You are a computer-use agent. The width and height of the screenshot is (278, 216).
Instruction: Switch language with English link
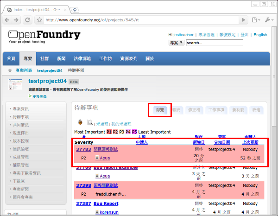(x=260, y=35)
